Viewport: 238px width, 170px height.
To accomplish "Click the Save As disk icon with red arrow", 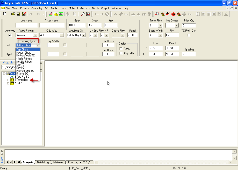I will pyautogui.click(x=24, y=14).
